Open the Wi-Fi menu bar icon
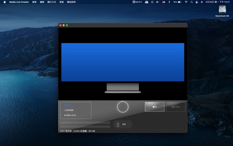The image size is (233, 146). pos(186,2)
